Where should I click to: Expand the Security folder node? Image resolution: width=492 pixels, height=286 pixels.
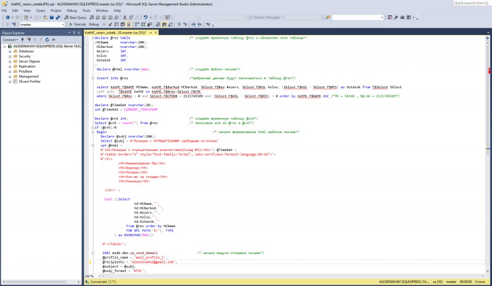click(10, 56)
